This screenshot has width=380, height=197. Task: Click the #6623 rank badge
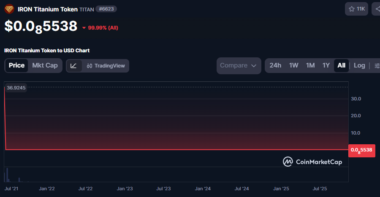106,9
